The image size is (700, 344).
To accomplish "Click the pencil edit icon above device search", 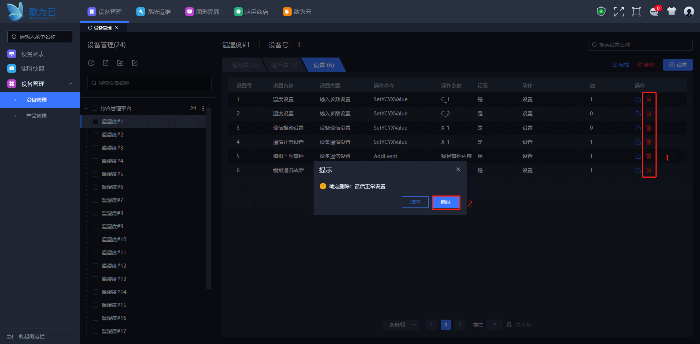I will pos(135,63).
